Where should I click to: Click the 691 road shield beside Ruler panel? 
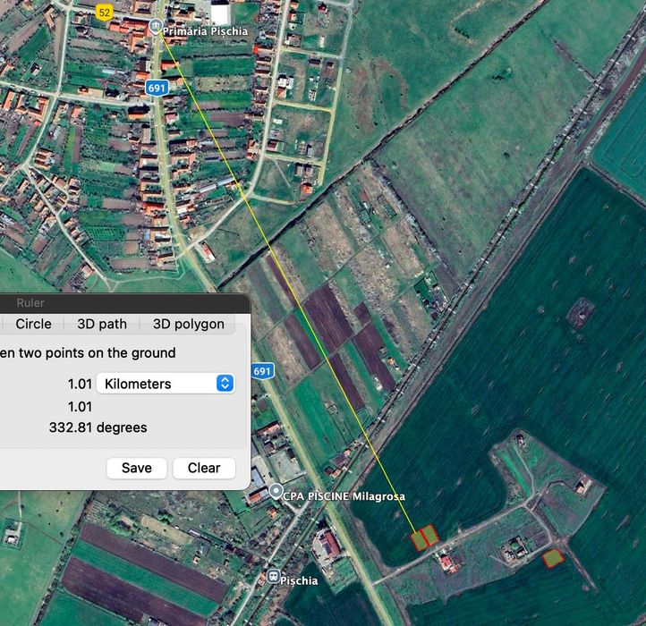[262, 371]
